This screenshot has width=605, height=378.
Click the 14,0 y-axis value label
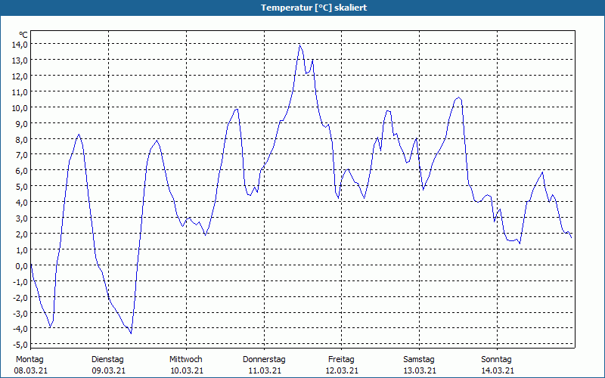pos(20,45)
